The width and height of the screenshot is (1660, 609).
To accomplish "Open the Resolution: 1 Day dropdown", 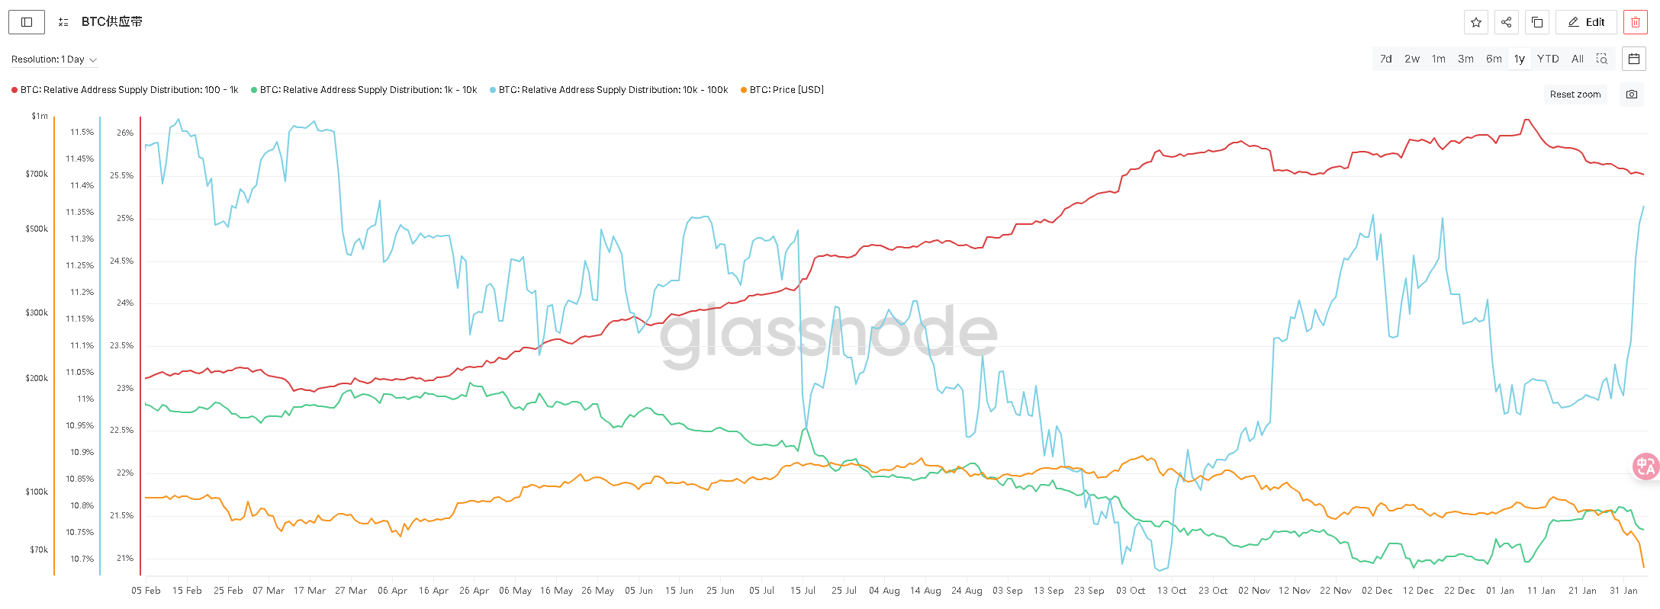I will [x=54, y=59].
